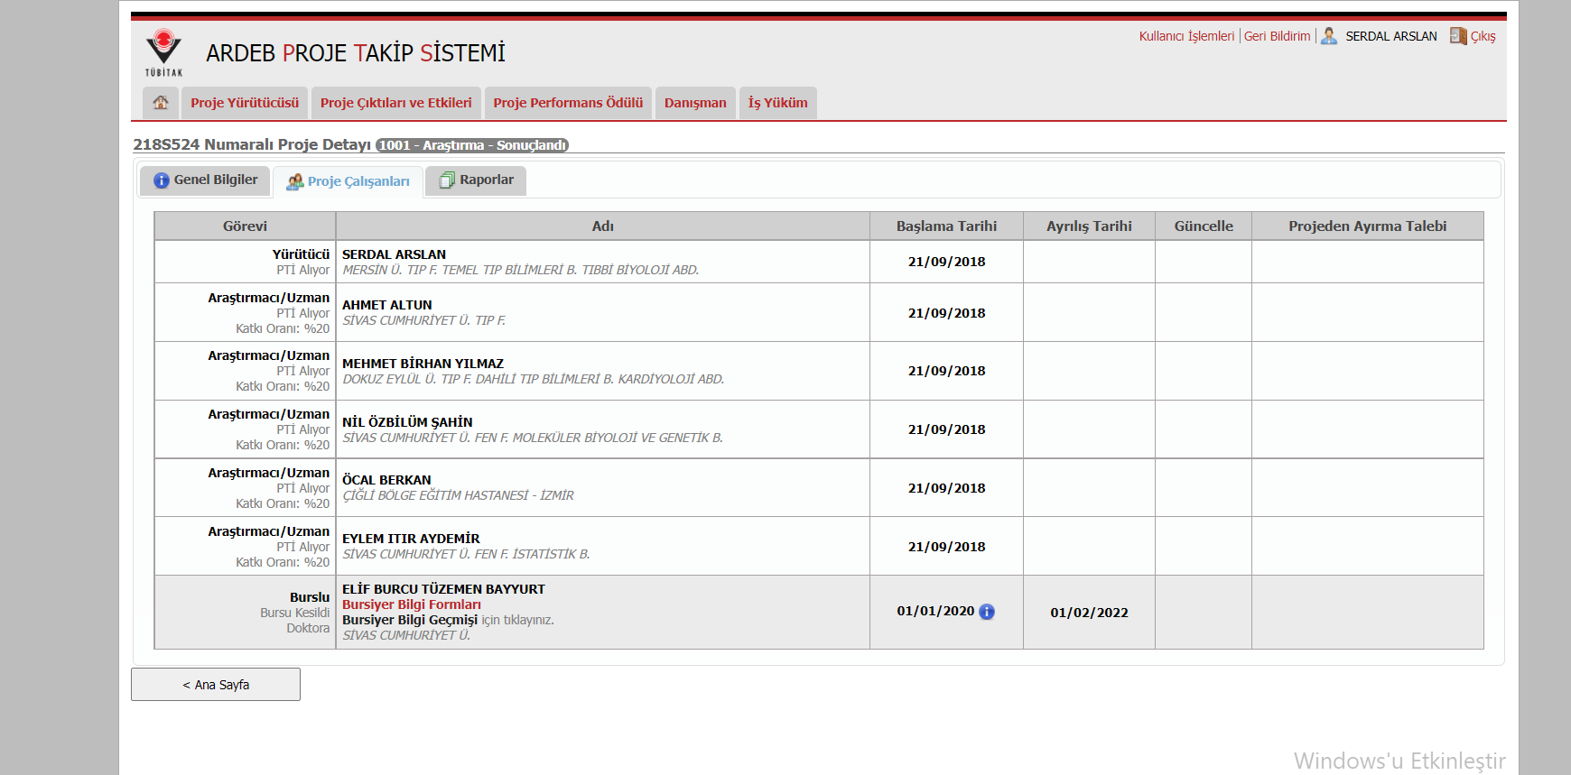
Task: Click the Adı column header
Action: [603, 226]
